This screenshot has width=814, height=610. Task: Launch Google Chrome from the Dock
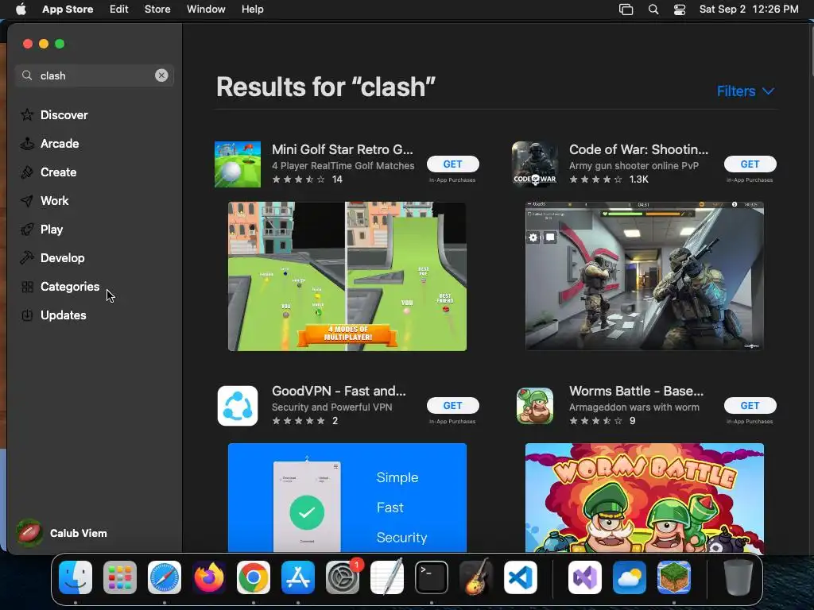[x=254, y=577]
